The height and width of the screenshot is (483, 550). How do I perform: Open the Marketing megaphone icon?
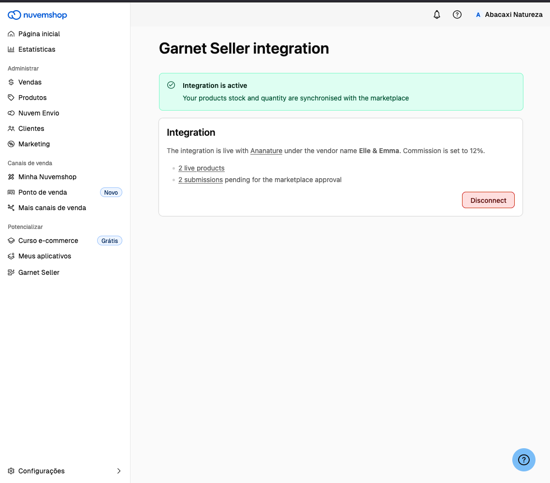point(11,144)
